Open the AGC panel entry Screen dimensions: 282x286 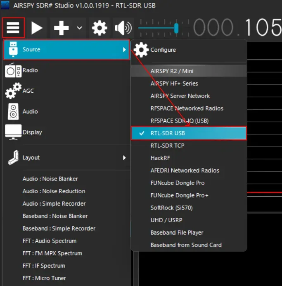[66, 91]
